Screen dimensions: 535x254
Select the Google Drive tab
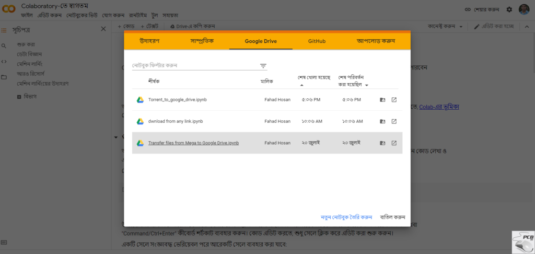pos(261,41)
